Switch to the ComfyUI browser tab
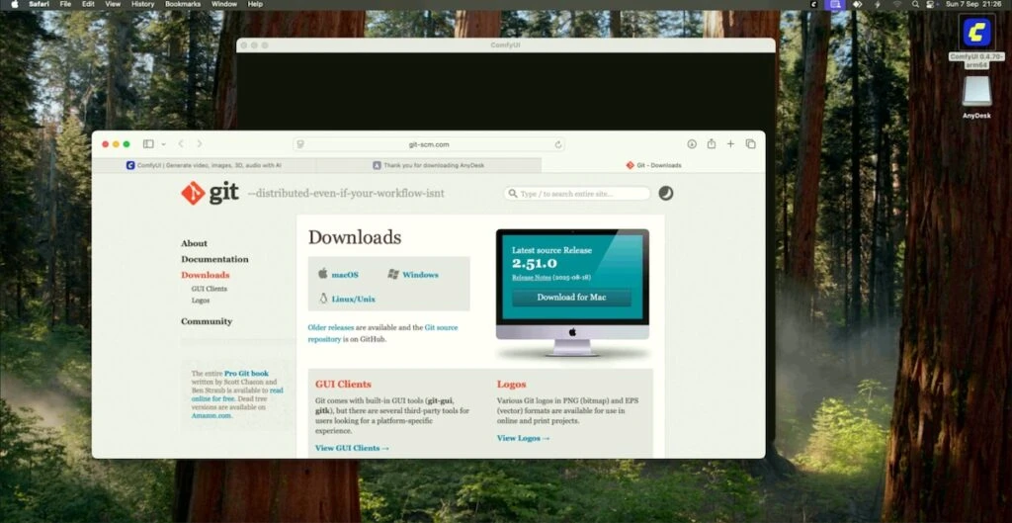Viewport: 1012px width, 523px height. 204,165
